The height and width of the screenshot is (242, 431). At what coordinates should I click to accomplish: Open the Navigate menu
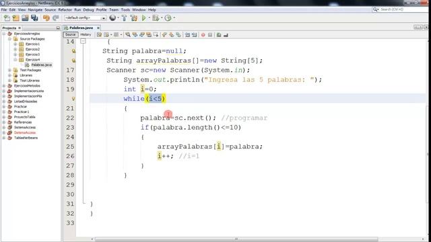(x=35, y=9)
